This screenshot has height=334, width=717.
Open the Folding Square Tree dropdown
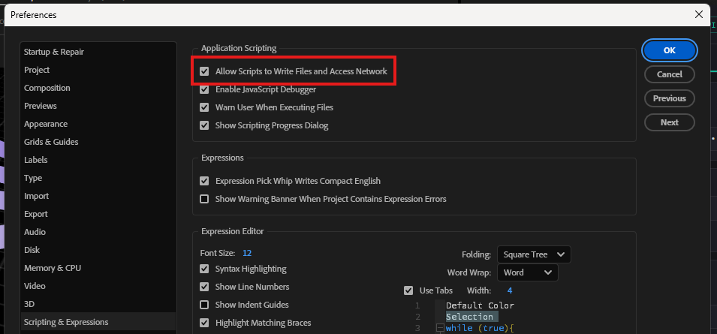point(534,254)
